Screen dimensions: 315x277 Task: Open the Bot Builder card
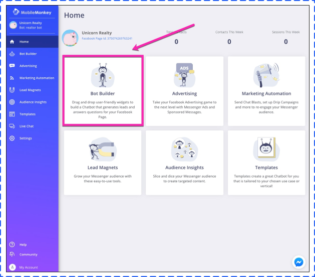[x=103, y=91]
